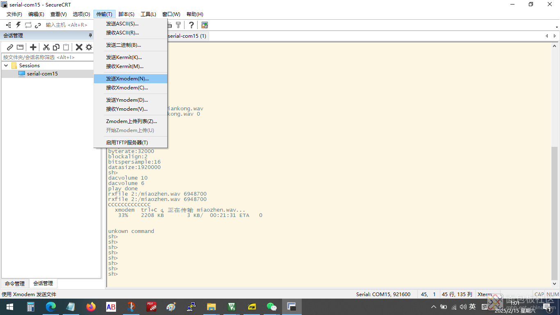Open Paint palette icon in taskbar

171,307
